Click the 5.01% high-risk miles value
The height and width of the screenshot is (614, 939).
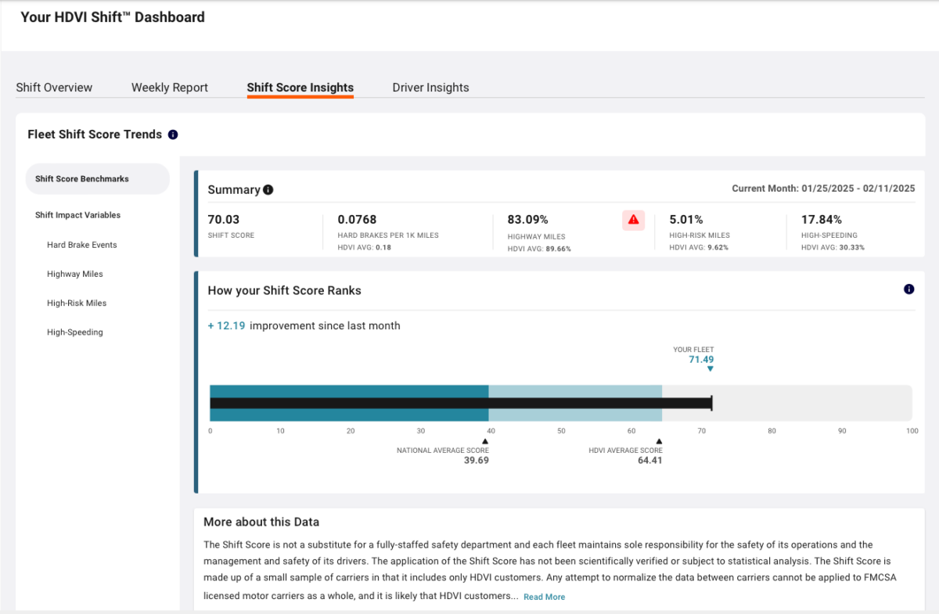pos(686,220)
